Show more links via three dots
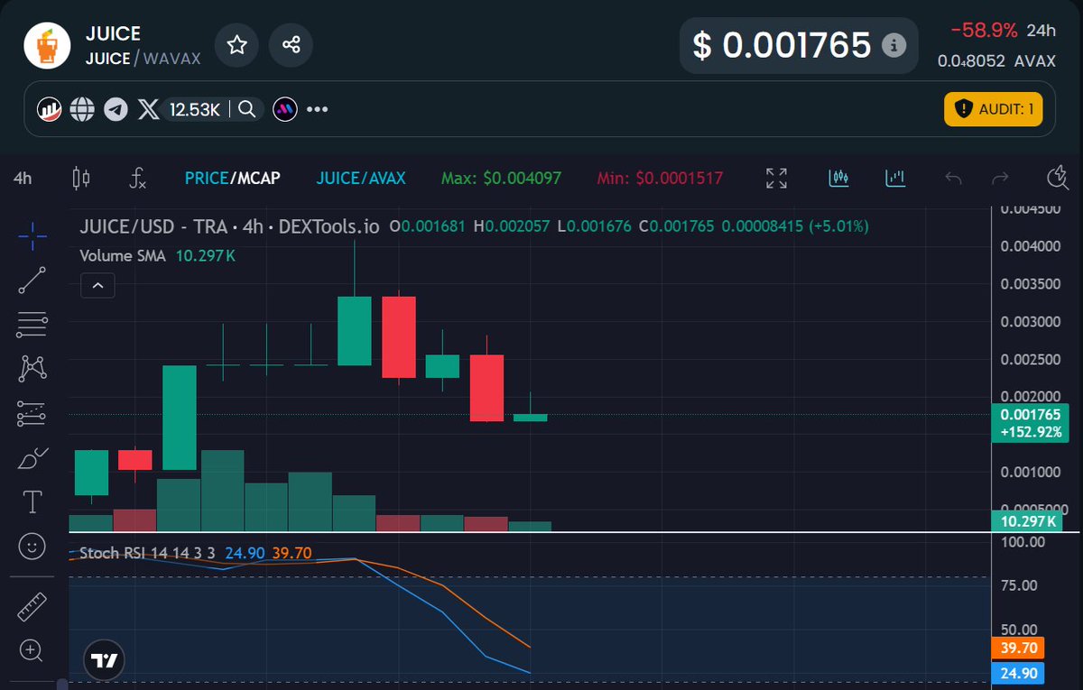This screenshot has height=690, width=1083. point(318,110)
